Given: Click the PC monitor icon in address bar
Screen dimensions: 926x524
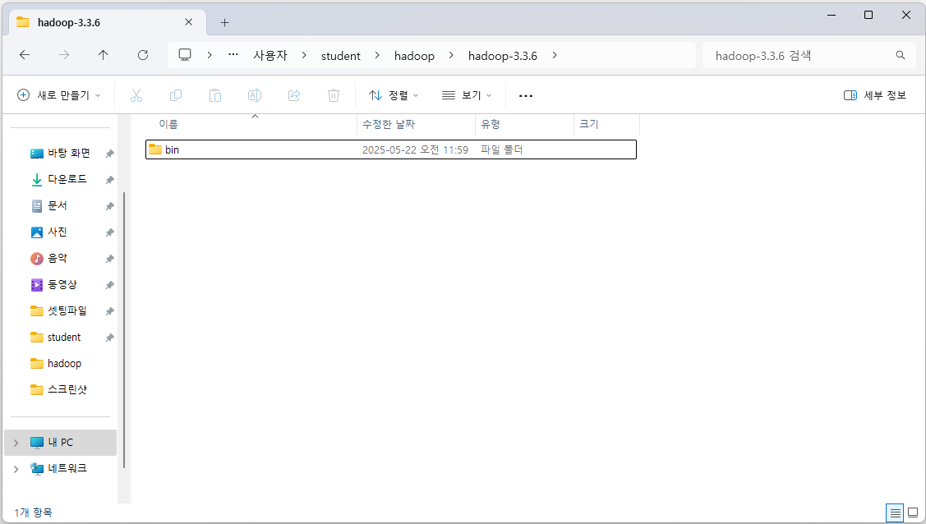Looking at the screenshot, I should coord(185,55).
